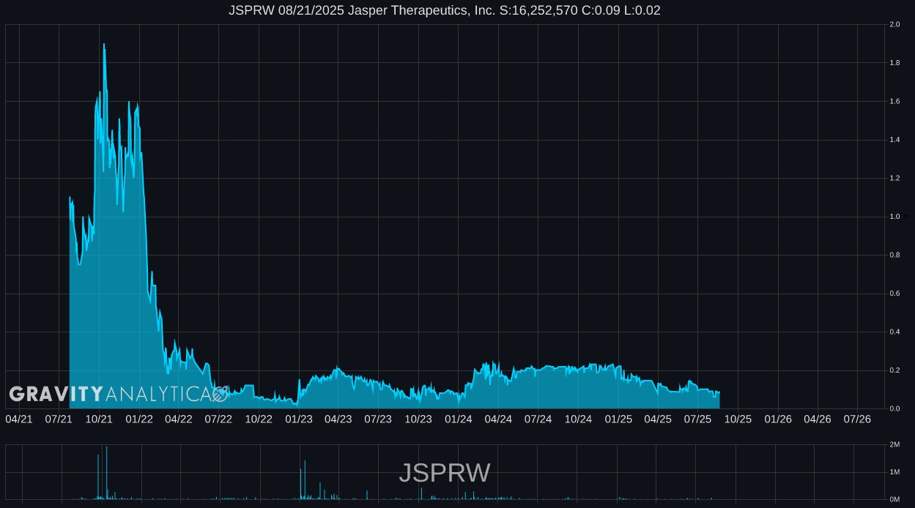The image size is (915, 508).
Task: Choose the 10/22 x-axis label
Action: tap(259, 419)
